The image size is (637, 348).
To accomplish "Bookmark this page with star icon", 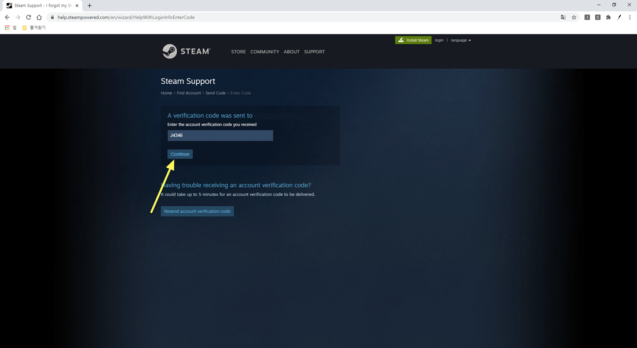I will [x=574, y=17].
